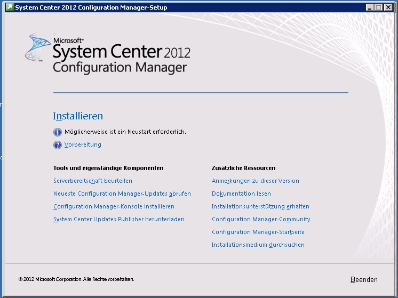Open Anmerkungen zu dieser Version
This screenshot has width=398, height=298.
[255, 181]
